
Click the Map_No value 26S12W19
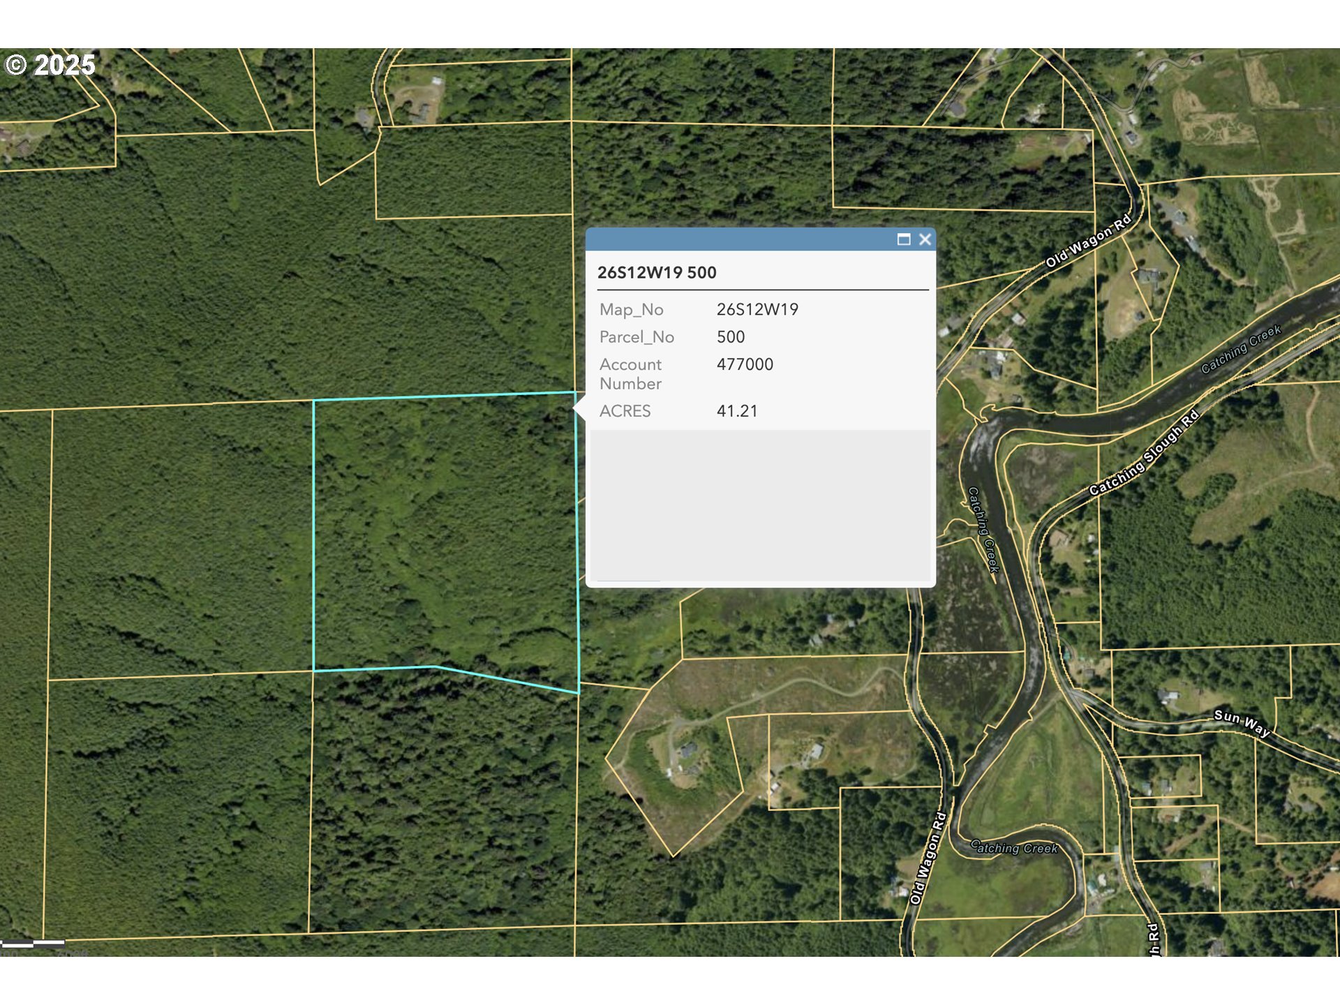pos(757,309)
